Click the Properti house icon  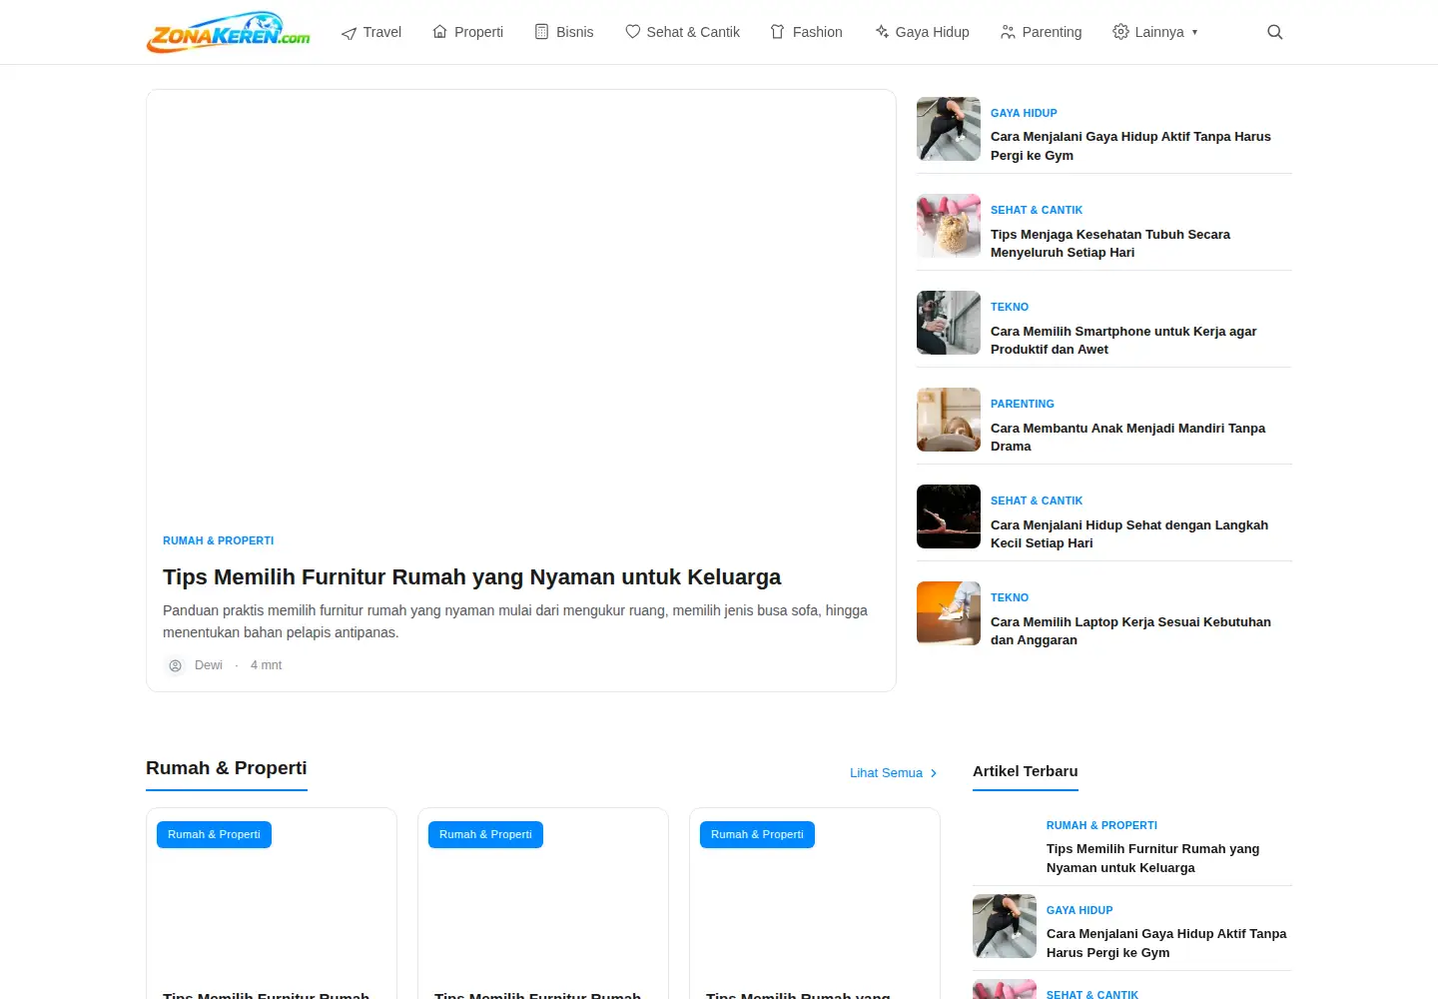click(439, 32)
